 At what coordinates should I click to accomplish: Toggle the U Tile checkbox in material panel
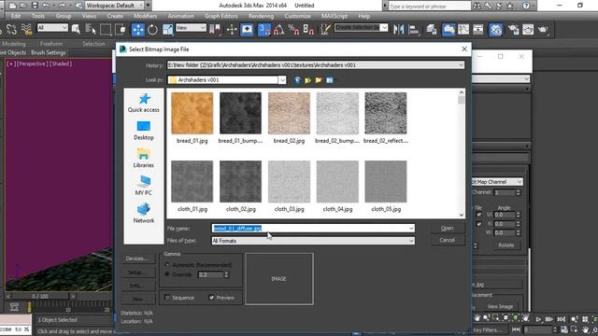(479, 215)
